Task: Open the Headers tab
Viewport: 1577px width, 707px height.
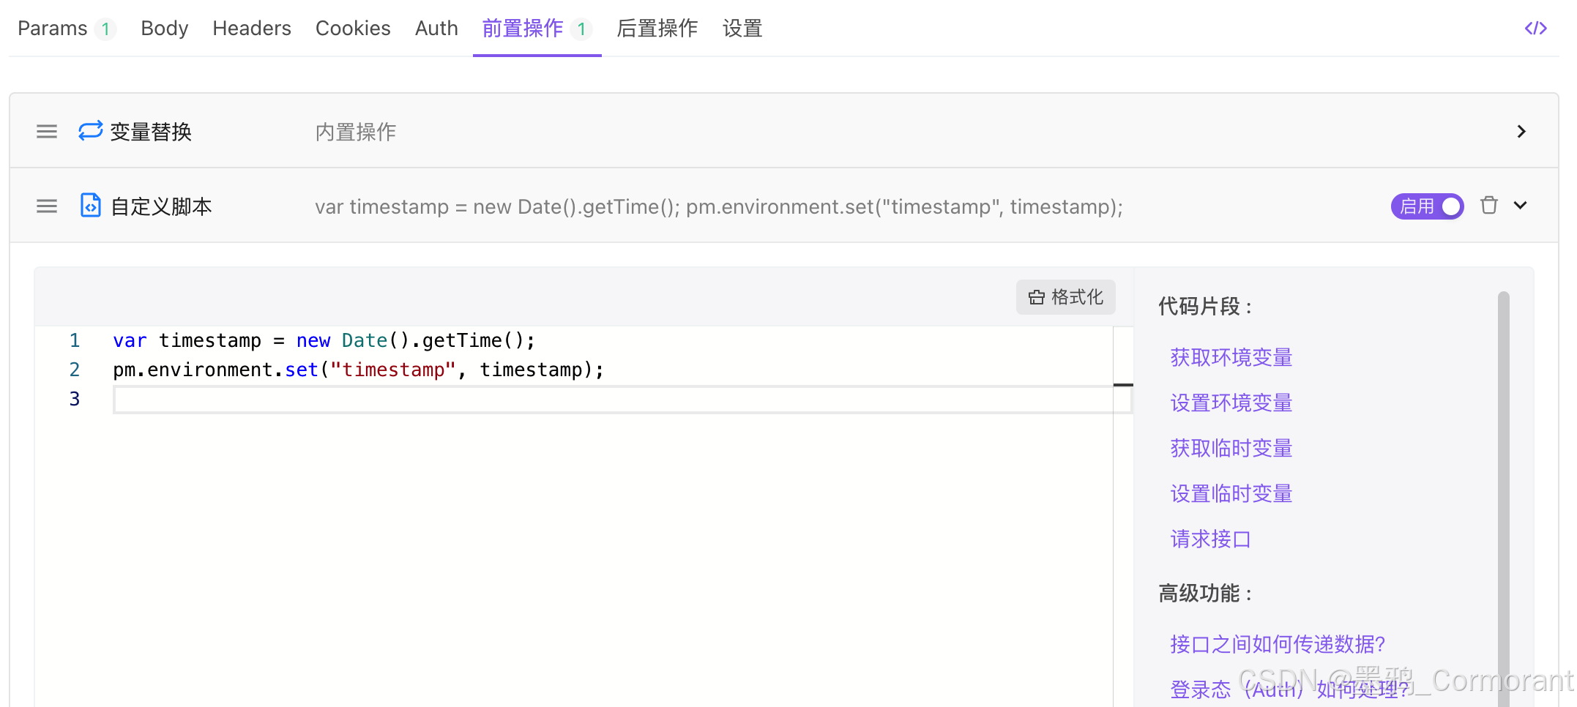Action: tap(252, 29)
